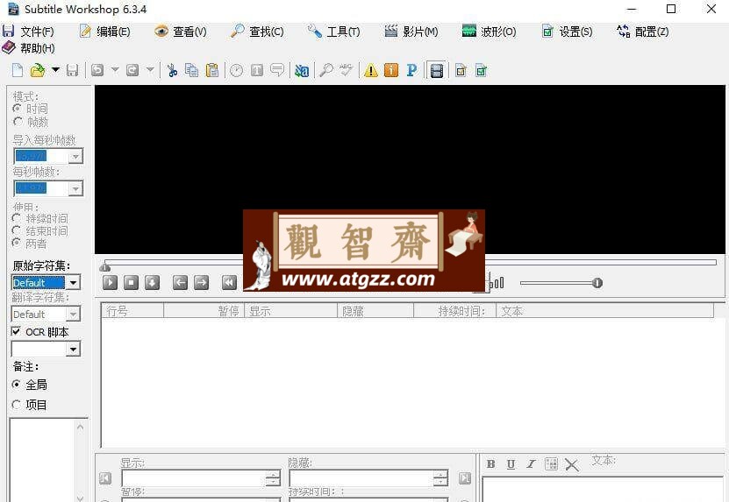Screen dimensions: 729x502
Task: Apply italic with I button
Action: tap(532, 464)
